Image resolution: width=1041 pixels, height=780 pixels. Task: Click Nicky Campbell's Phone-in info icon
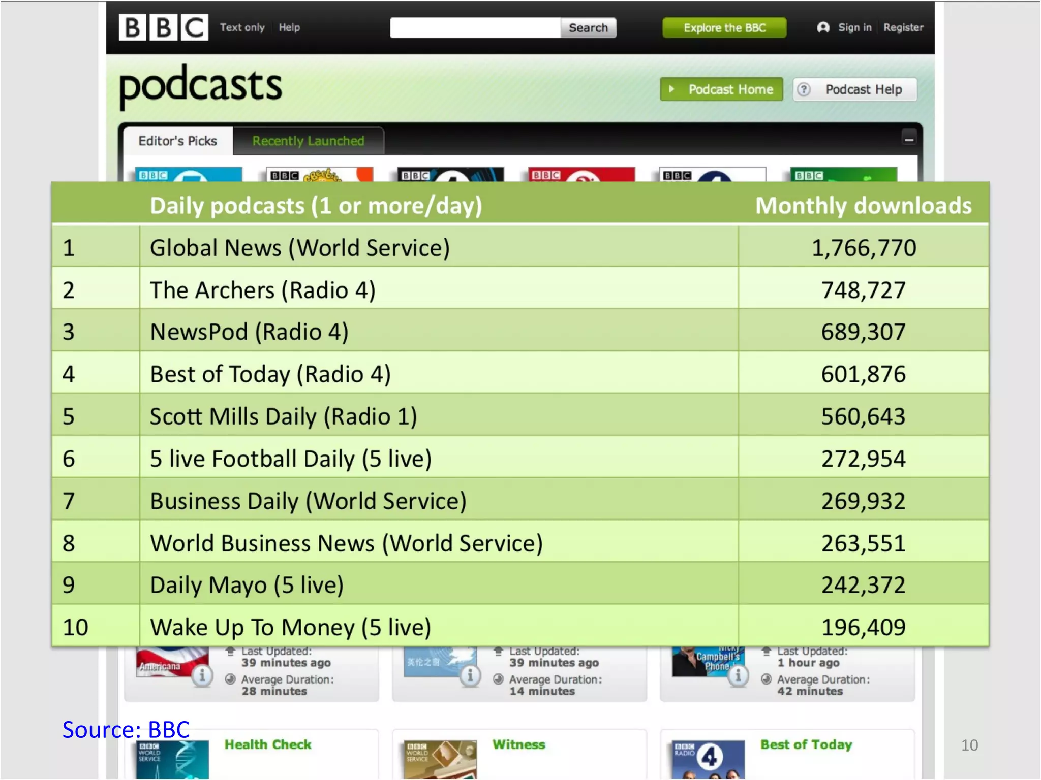pyautogui.click(x=738, y=675)
